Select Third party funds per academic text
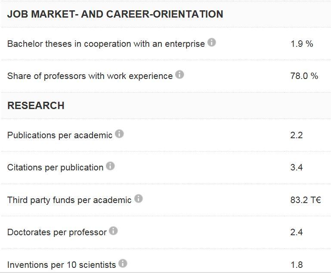Image resolution: width=331 pixels, height=273 pixels. pos(69,200)
